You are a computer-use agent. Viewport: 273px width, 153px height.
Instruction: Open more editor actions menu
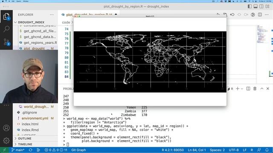click(x=267, y=14)
